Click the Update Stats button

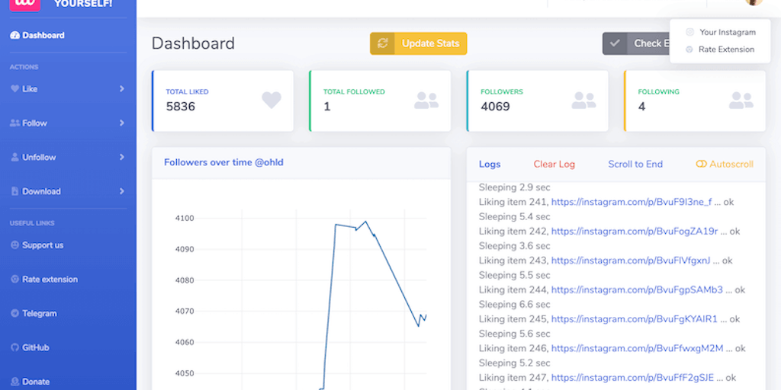click(419, 43)
